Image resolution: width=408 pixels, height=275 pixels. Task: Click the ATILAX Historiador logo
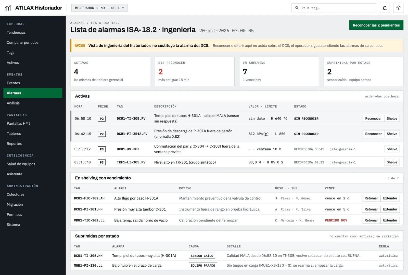tap(33, 8)
